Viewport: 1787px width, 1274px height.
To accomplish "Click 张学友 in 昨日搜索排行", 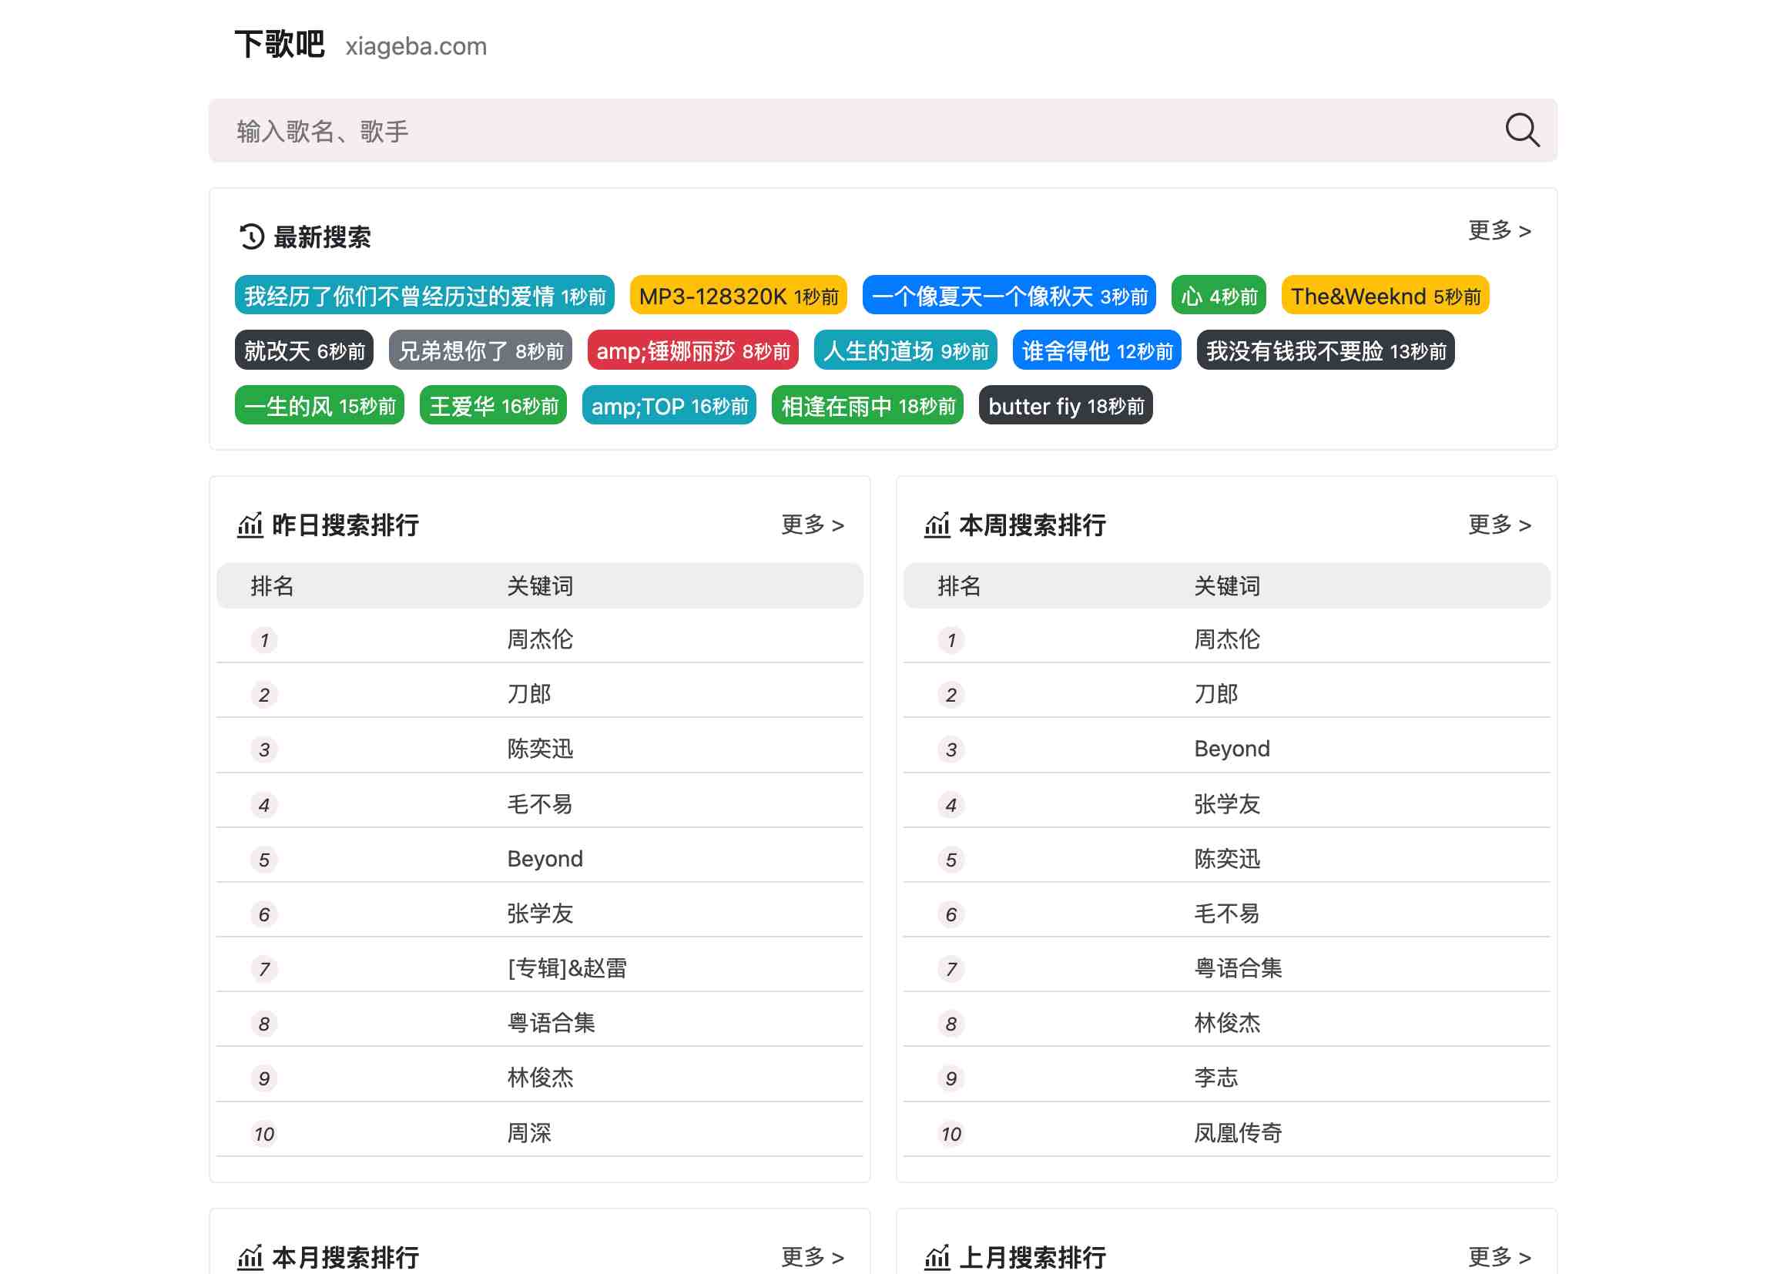I will [540, 914].
